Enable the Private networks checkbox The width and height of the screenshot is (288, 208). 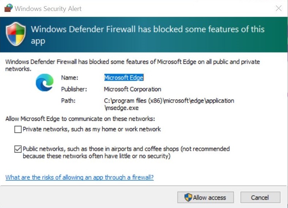[x=18, y=130]
